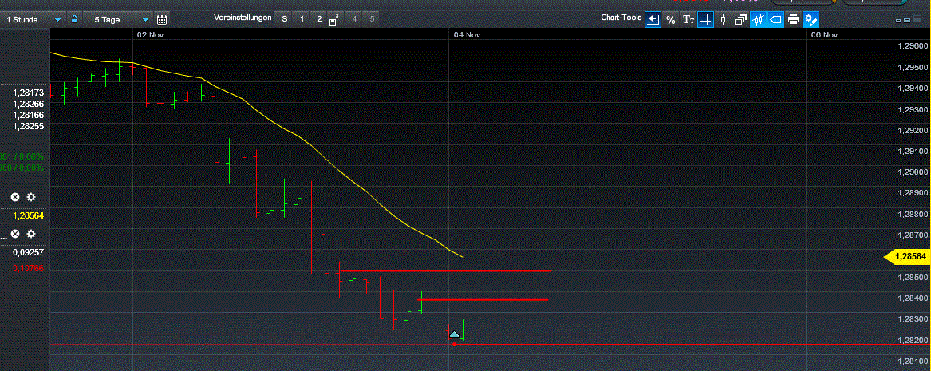Click the stacked windows chart tool
Image resolution: width=931 pixels, height=371 pixels.
[740, 20]
